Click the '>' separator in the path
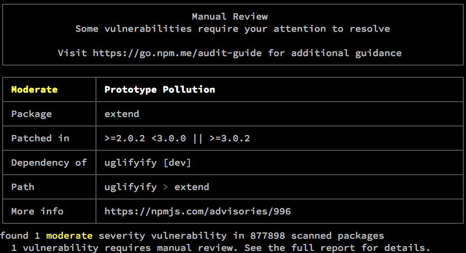This screenshot has width=466, height=253. tap(165, 187)
